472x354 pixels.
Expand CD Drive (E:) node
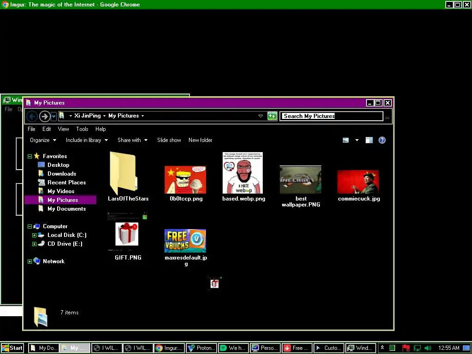[34, 244]
